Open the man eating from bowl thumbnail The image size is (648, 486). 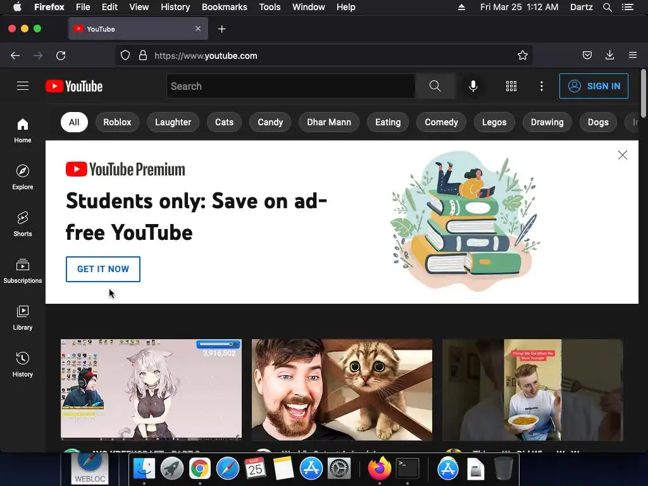click(533, 390)
